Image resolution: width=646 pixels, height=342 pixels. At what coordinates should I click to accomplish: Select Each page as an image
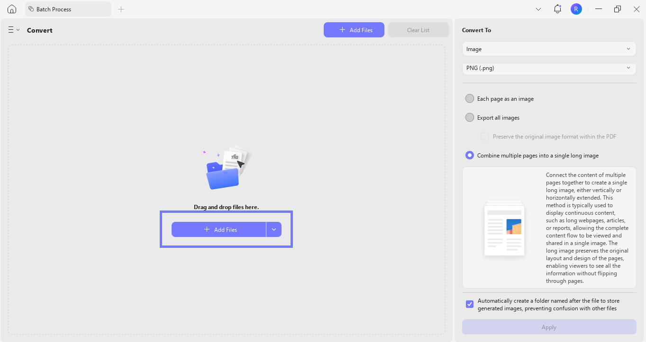click(x=470, y=98)
